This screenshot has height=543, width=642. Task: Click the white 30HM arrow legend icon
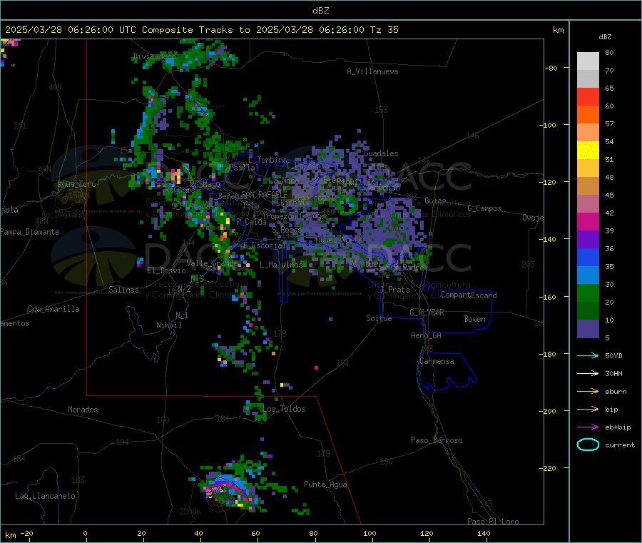pyautogui.click(x=588, y=373)
